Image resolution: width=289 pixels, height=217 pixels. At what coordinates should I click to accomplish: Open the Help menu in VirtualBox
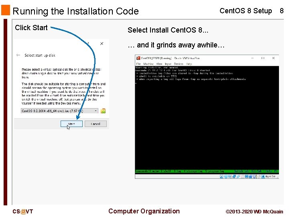(x=189, y=64)
